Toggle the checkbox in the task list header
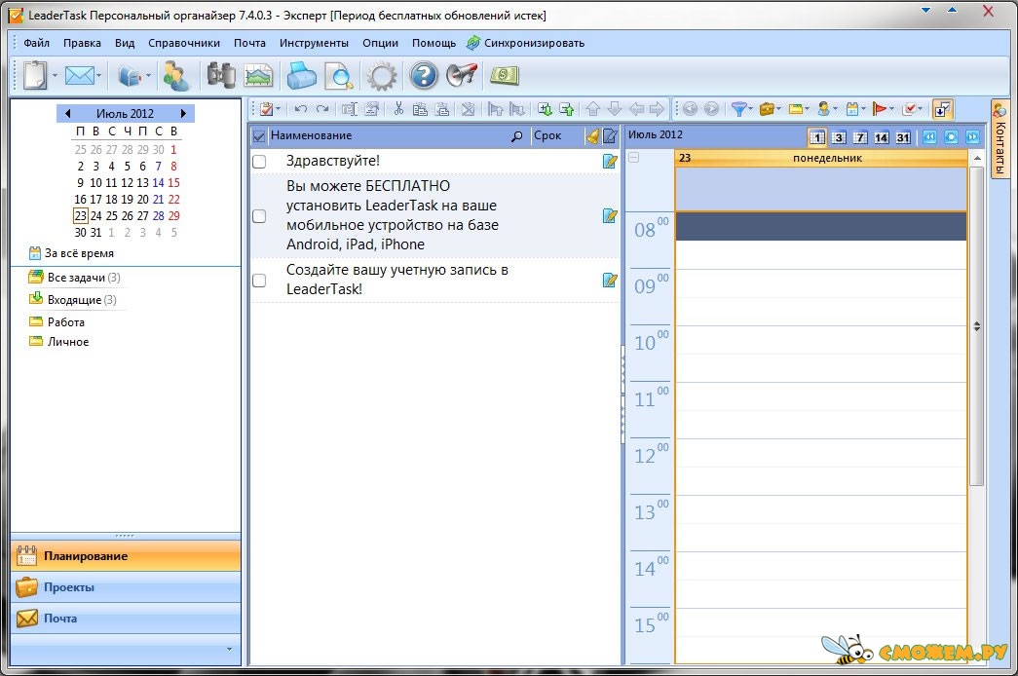Screen dimensions: 1018x676 [259, 135]
